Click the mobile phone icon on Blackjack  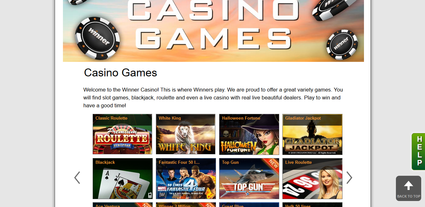(150, 195)
